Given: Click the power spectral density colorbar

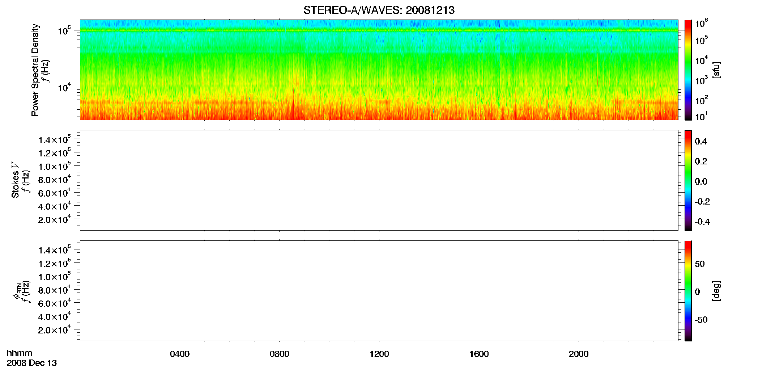Looking at the screenshot, I should (x=688, y=70).
